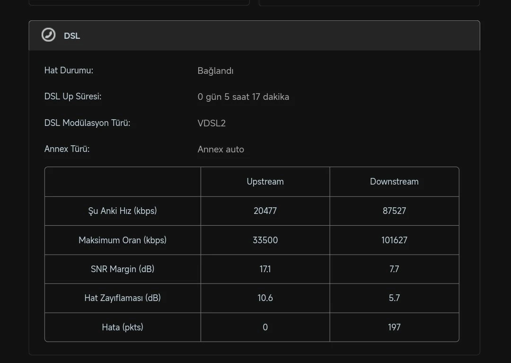Click the Upstream column header

coord(265,182)
